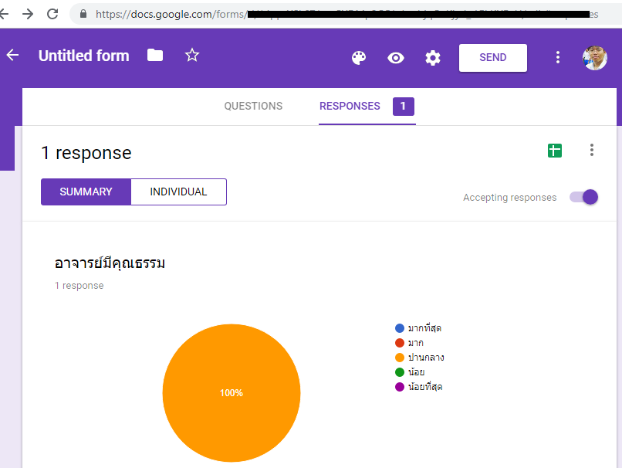Go back to Forms home arrow
Image resolution: width=622 pixels, height=468 pixels.
pyautogui.click(x=12, y=56)
